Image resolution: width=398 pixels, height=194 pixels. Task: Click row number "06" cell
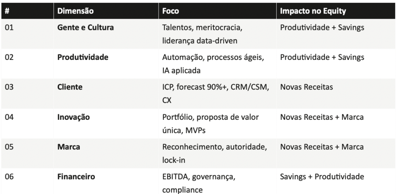[x=9, y=177]
